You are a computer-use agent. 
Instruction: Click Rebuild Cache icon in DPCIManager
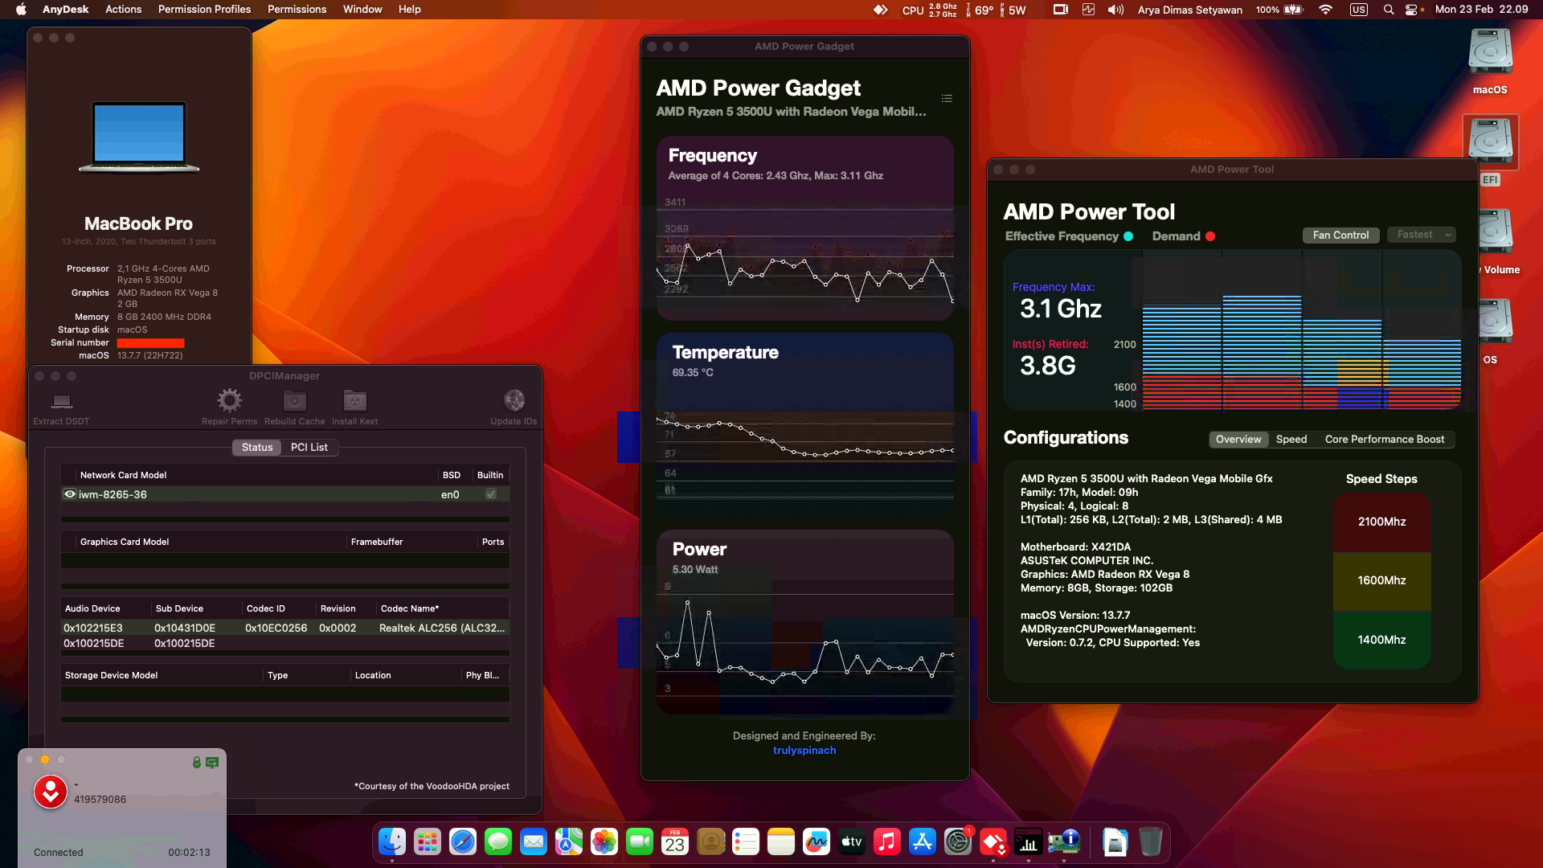pyautogui.click(x=295, y=400)
